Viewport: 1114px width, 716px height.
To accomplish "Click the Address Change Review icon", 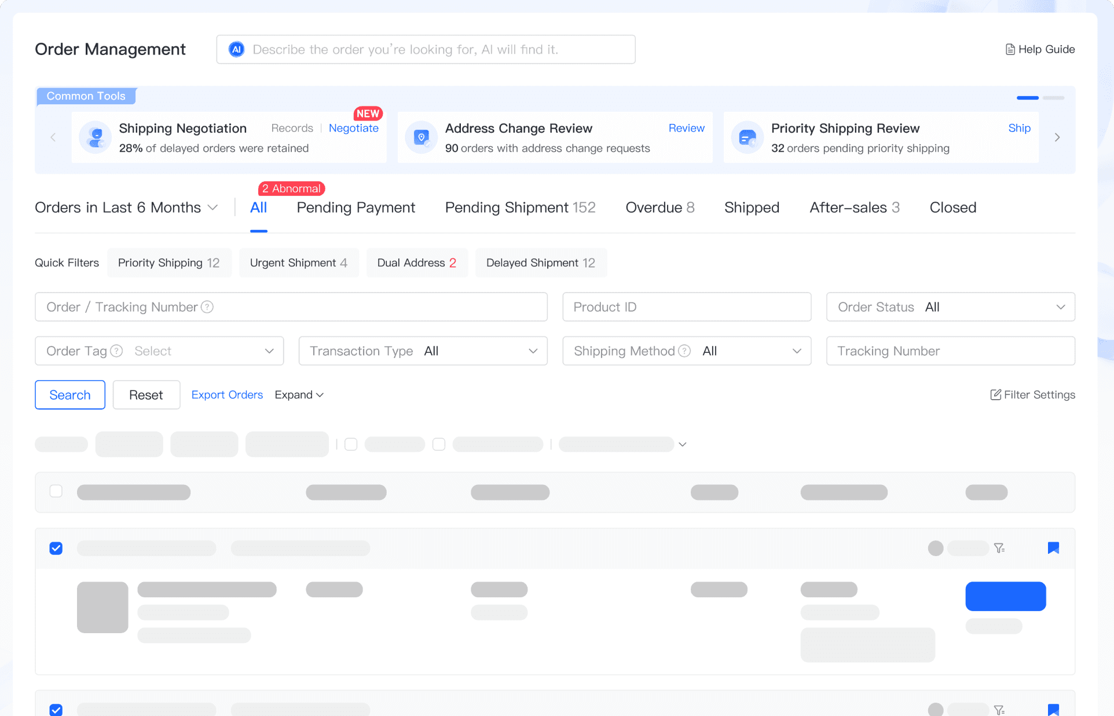I will tap(421, 137).
